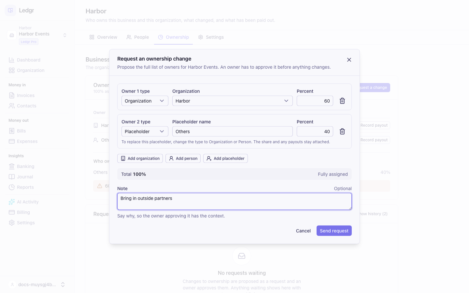Select the Ownership tab
The image size is (469, 293).
(x=174, y=37)
